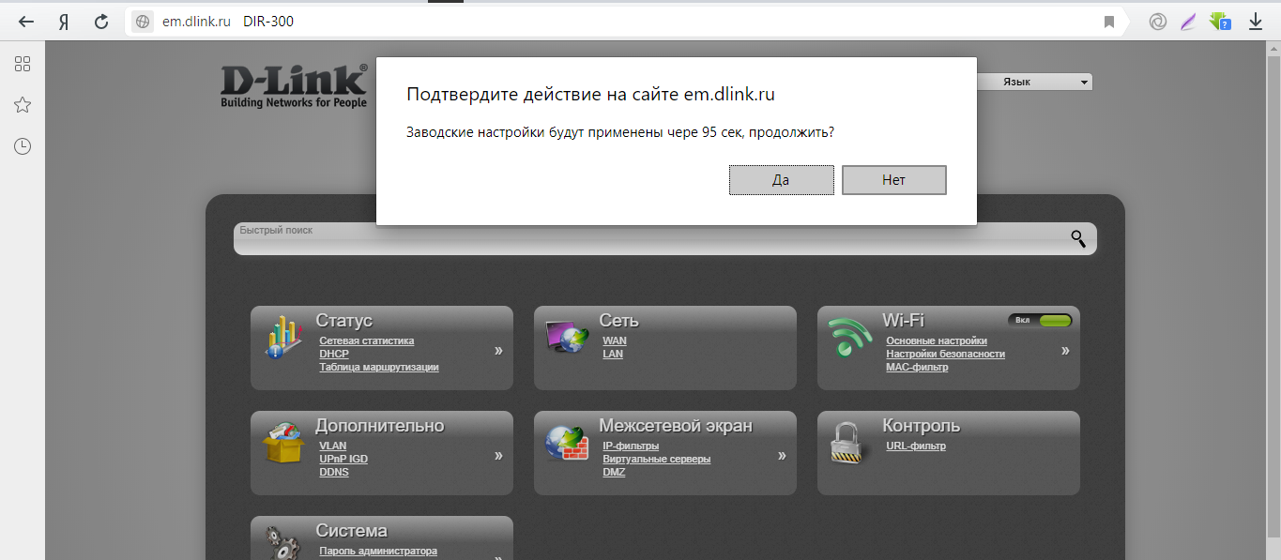The image size is (1281, 560).
Task: Open the tableau grid icon in sidebar
Action: (23, 64)
